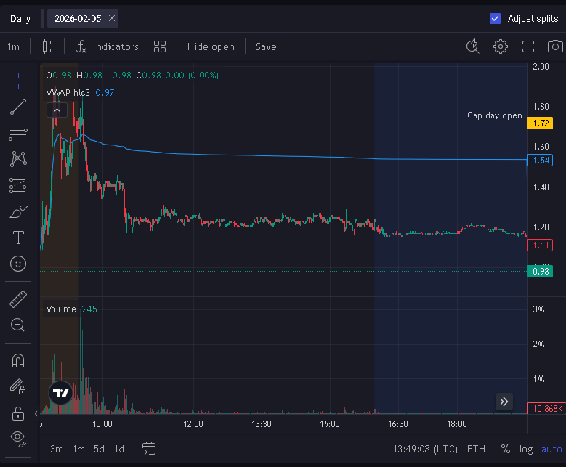The image size is (566, 467).
Task: Click the 1.11 red price label
Action: pos(541,245)
